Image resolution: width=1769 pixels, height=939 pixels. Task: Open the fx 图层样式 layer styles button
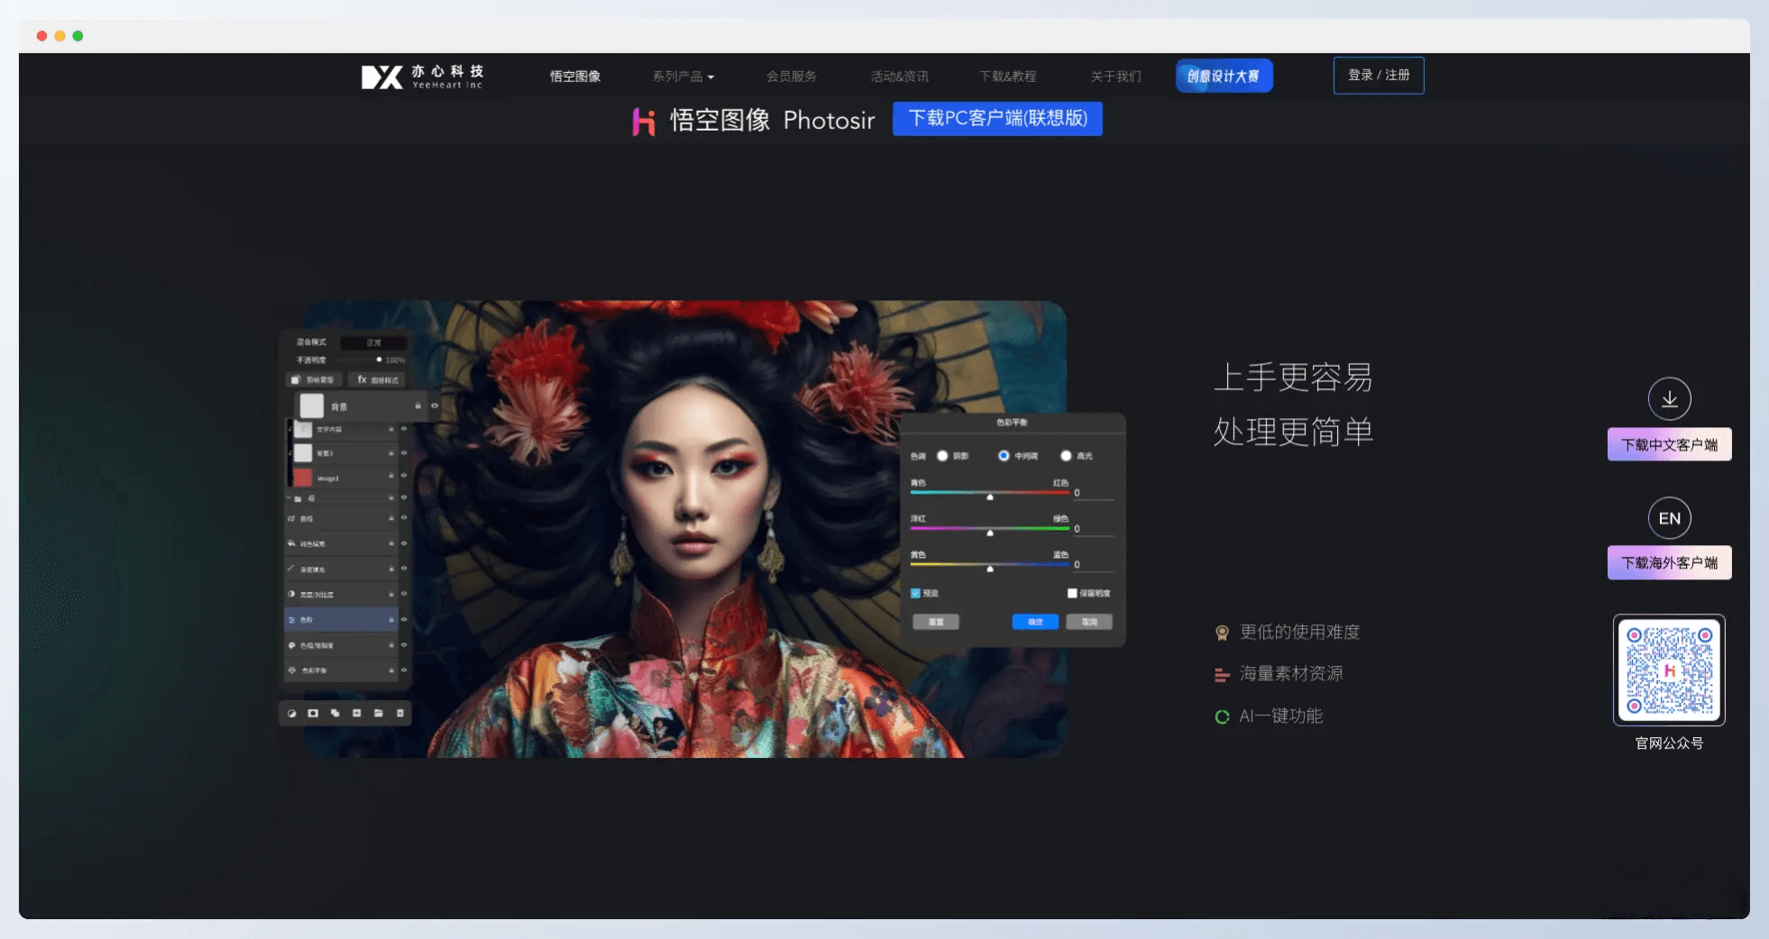pyautogui.click(x=377, y=379)
